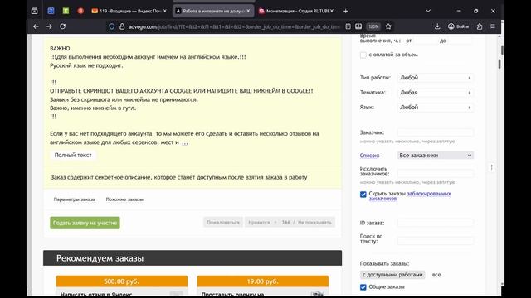The width and height of the screenshot is (531, 298).
Task: Open the 'Все заказчики' dropdown
Action: 436,156
